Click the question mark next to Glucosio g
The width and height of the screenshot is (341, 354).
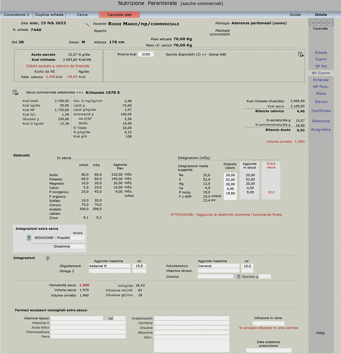238,277
